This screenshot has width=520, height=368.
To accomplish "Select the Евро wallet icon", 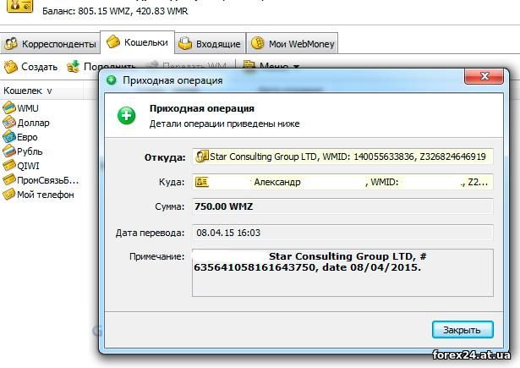I will pos(9,137).
